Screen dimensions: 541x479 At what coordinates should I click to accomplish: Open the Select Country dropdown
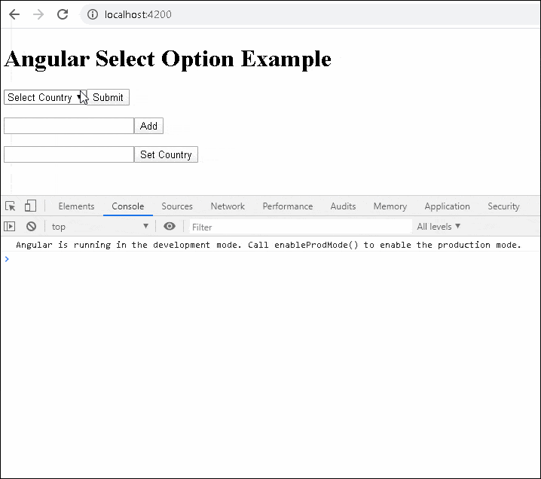(45, 97)
